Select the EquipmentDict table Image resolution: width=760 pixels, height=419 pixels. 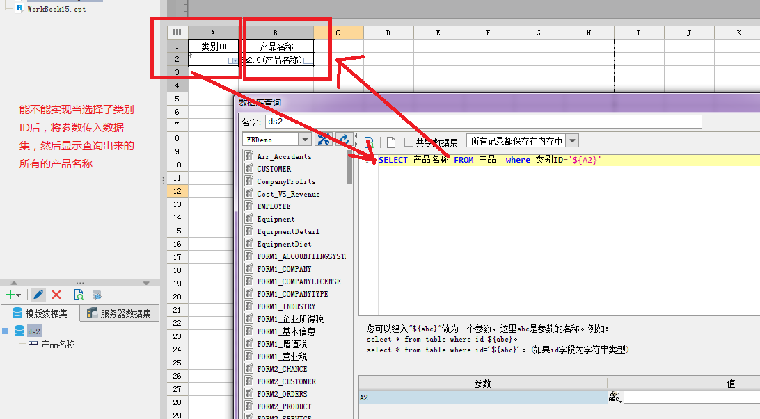pyautogui.click(x=284, y=244)
